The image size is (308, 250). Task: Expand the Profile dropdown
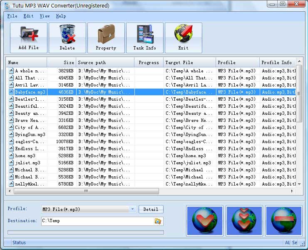(133, 209)
